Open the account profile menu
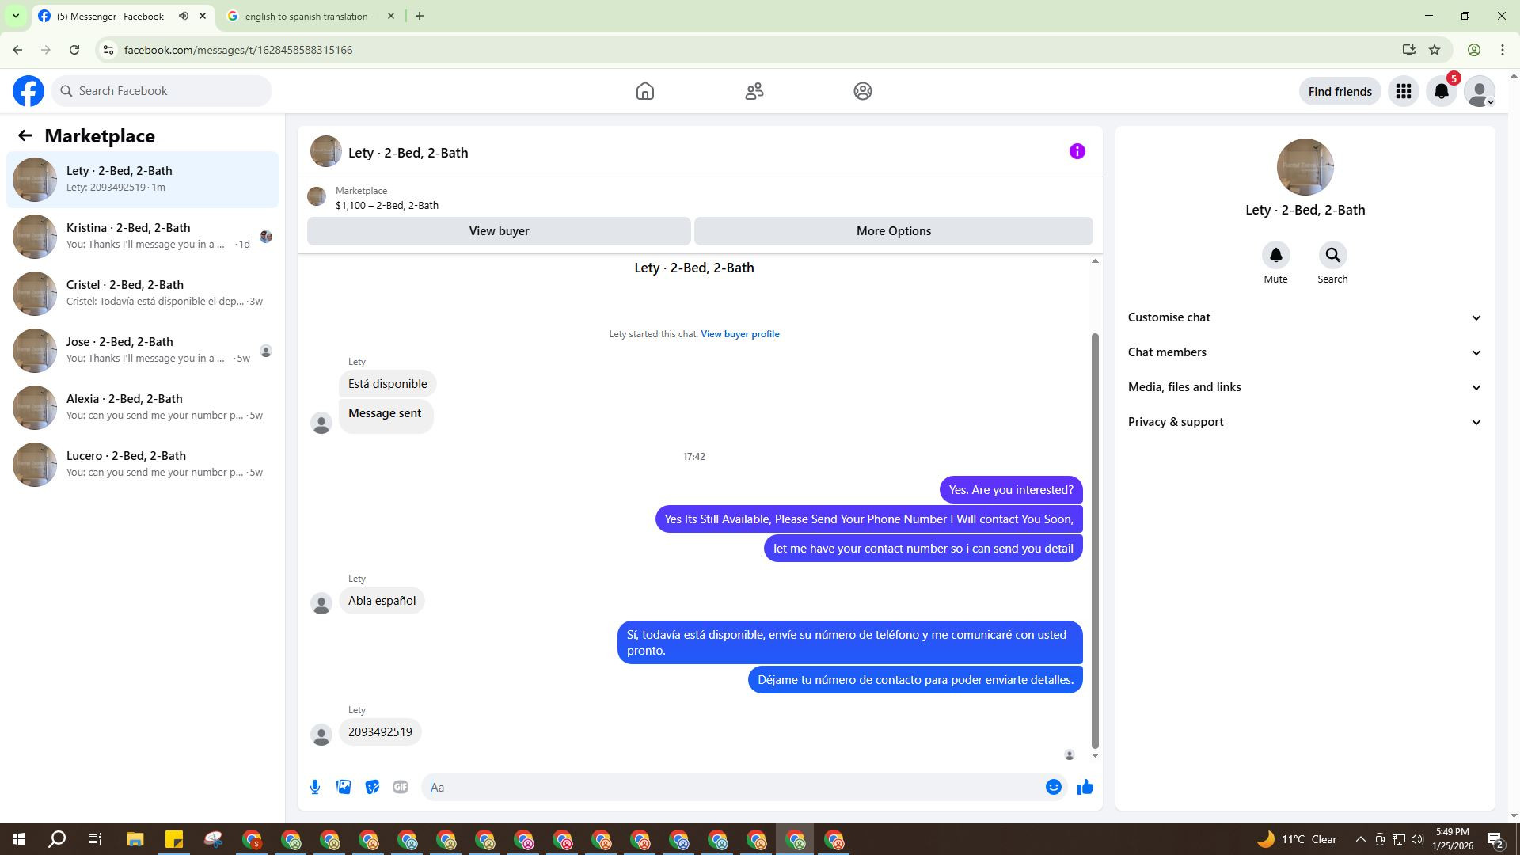 tap(1480, 91)
